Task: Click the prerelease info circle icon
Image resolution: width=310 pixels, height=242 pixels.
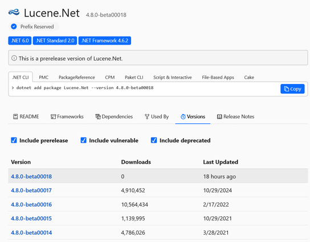Action: coord(14,58)
